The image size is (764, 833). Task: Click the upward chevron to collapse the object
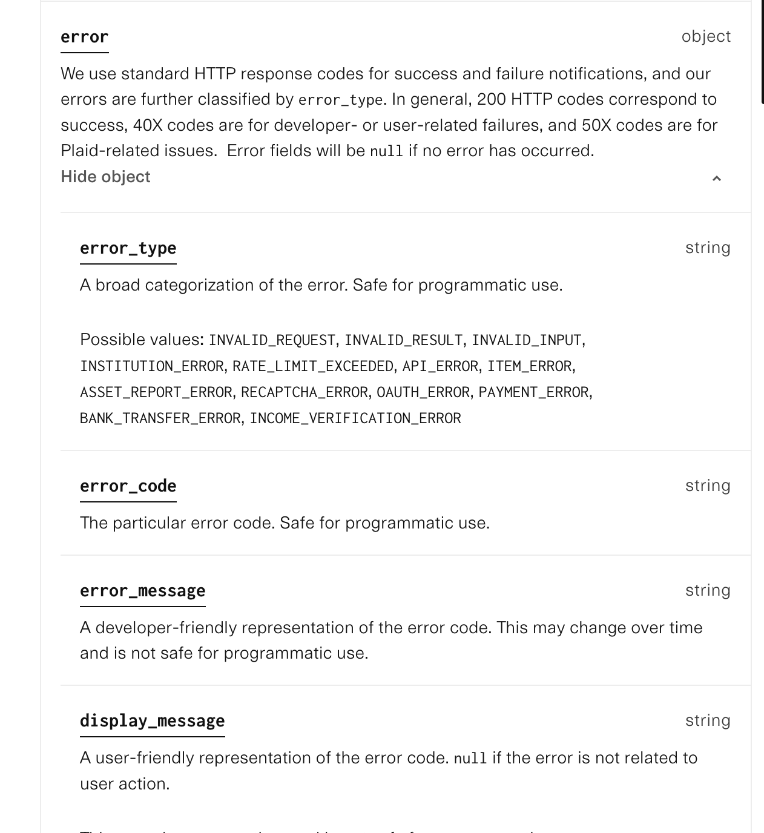pos(718,177)
